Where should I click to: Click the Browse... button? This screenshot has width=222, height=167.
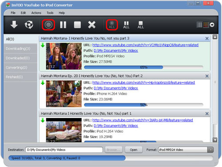point(114,150)
